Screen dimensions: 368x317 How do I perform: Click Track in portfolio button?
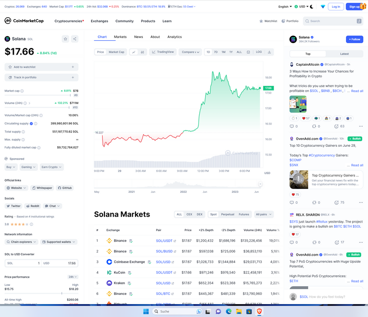[41, 78]
